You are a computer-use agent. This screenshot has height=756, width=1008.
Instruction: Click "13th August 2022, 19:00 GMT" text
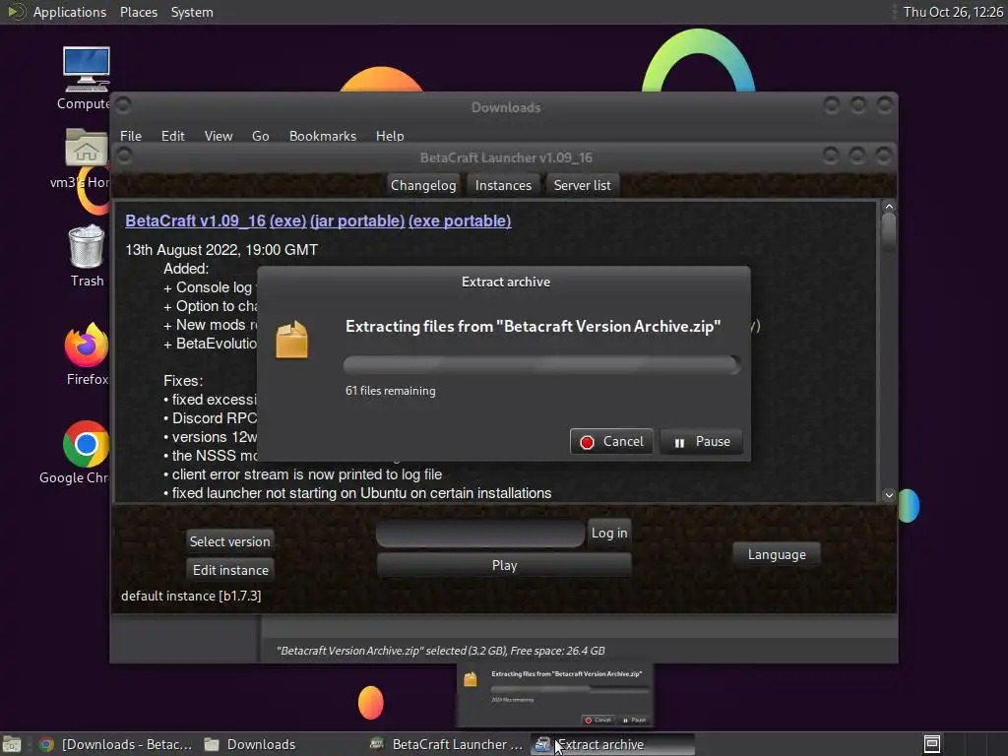point(221,250)
